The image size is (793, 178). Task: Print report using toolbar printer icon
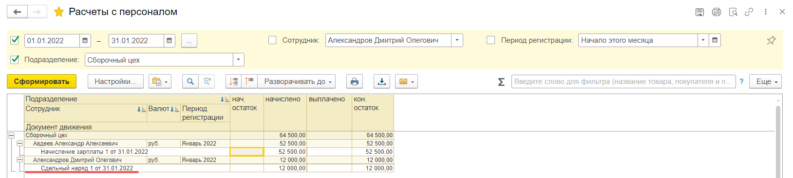pyautogui.click(x=355, y=81)
